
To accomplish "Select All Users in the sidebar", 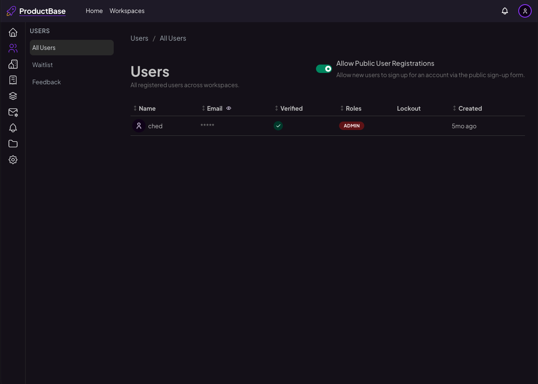I will tap(72, 48).
